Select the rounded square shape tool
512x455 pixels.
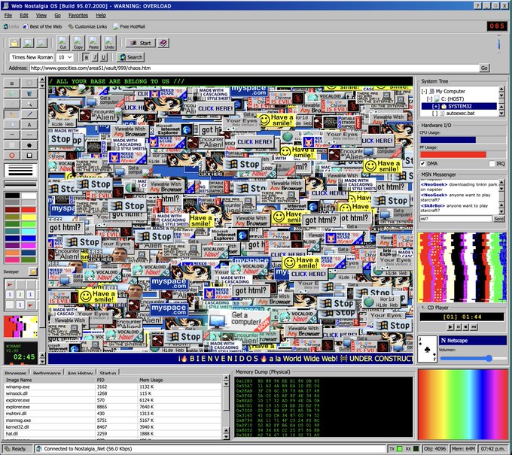pos(29,156)
